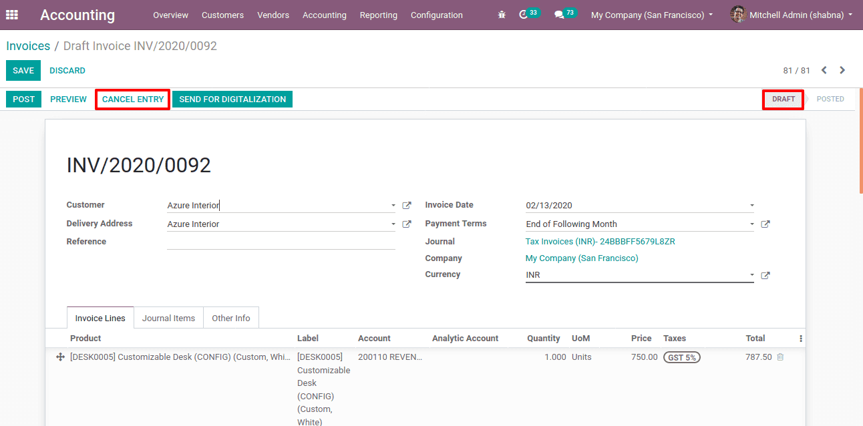Open Customer external link icon

pyautogui.click(x=407, y=206)
